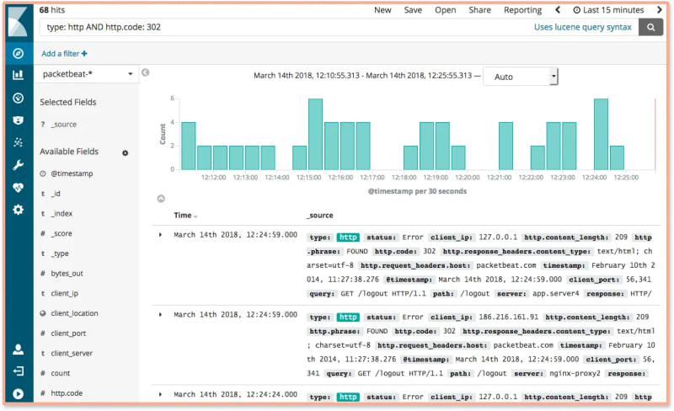Select the _id field
The height and width of the screenshot is (411, 674).
tap(56, 194)
